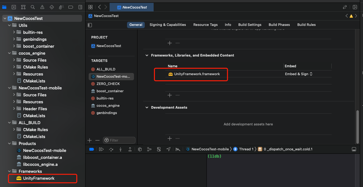Open Debug Memory Graph icon
This screenshot has height=187, width=363.
pyautogui.click(x=149, y=149)
